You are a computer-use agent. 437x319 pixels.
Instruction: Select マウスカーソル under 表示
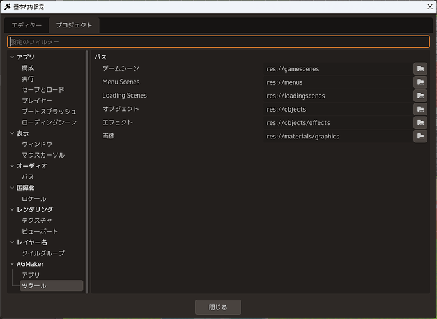tap(43, 155)
